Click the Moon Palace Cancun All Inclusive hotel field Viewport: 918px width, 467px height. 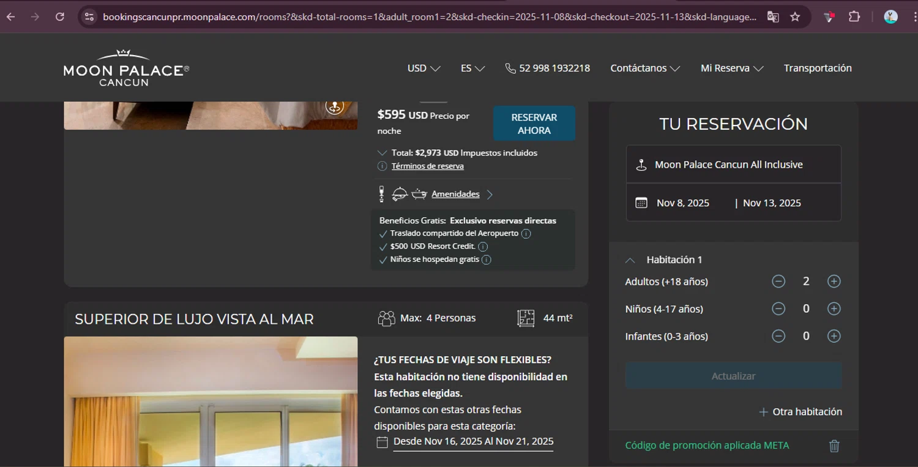pyautogui.click(x=733, y=165)
